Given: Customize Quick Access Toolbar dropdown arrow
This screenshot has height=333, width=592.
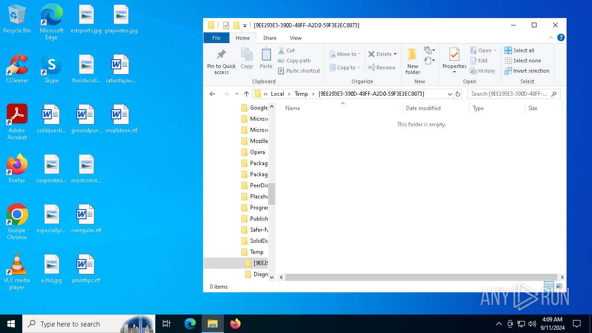Looking at the screenshot, I should click(x=245, y=25).
